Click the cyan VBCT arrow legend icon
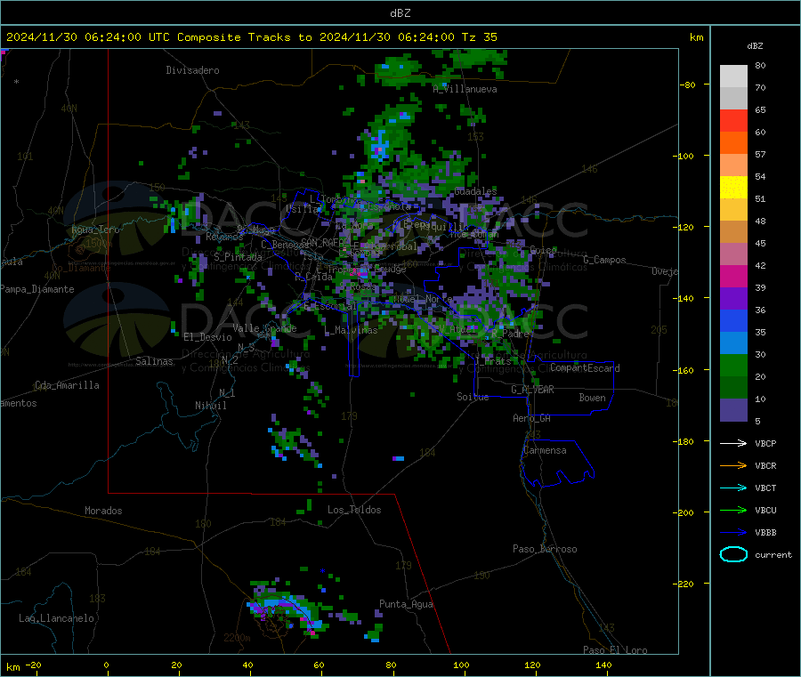The height and width of the screenshot is (677, 801). pos(733,488)
